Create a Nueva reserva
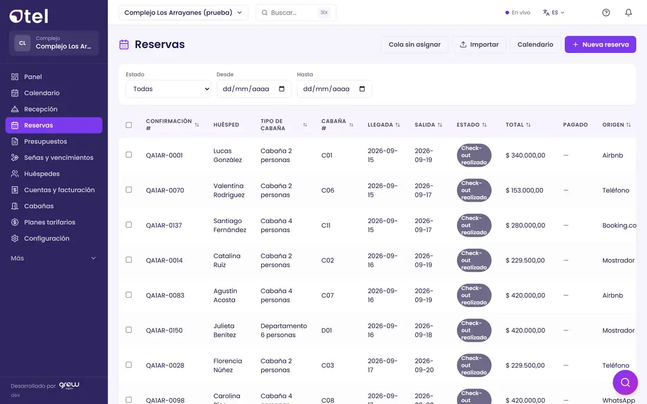The image size is (647, 404). tap(600, 45)
